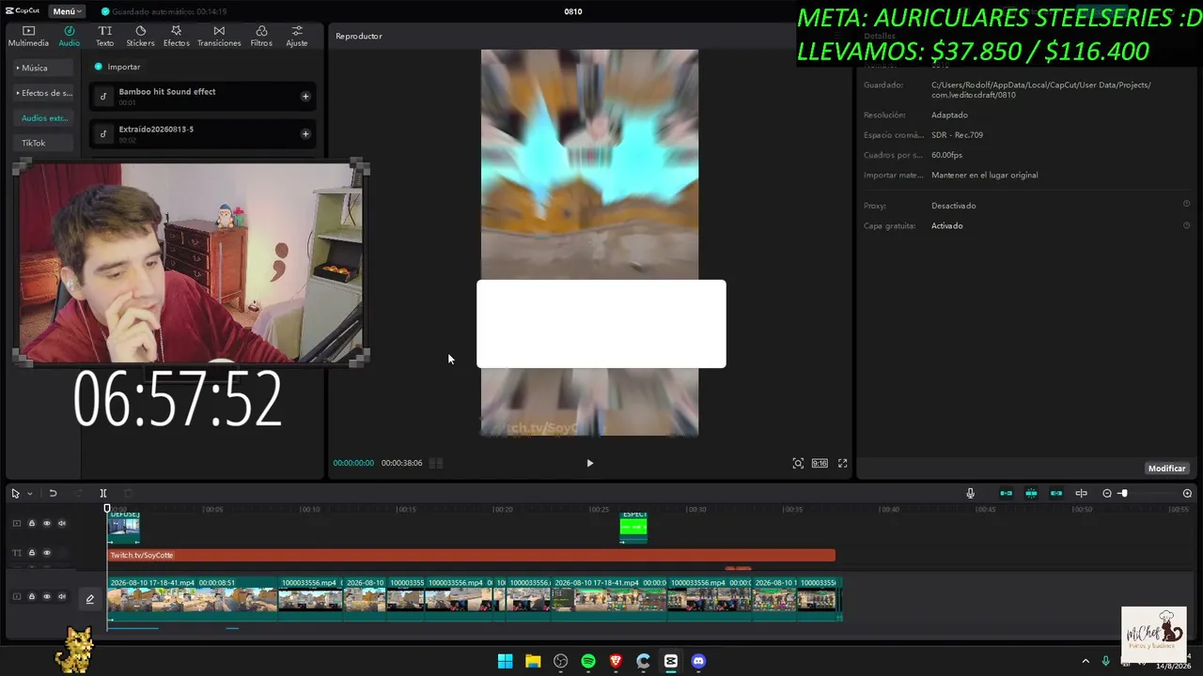
Task: Select the Twitch.tv/SoyCotte text clip
Action: click(471, 555)
